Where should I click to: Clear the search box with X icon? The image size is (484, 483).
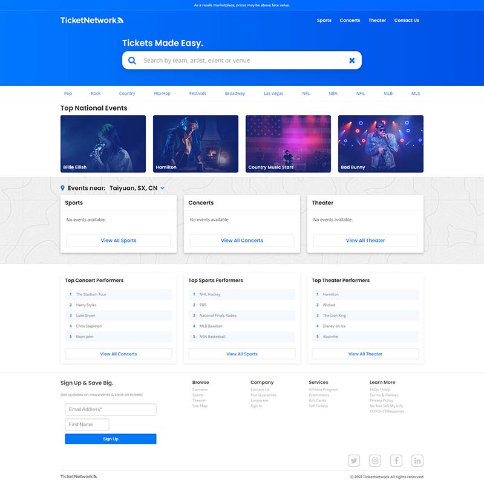pyautogui.click(x=352, y=60)
